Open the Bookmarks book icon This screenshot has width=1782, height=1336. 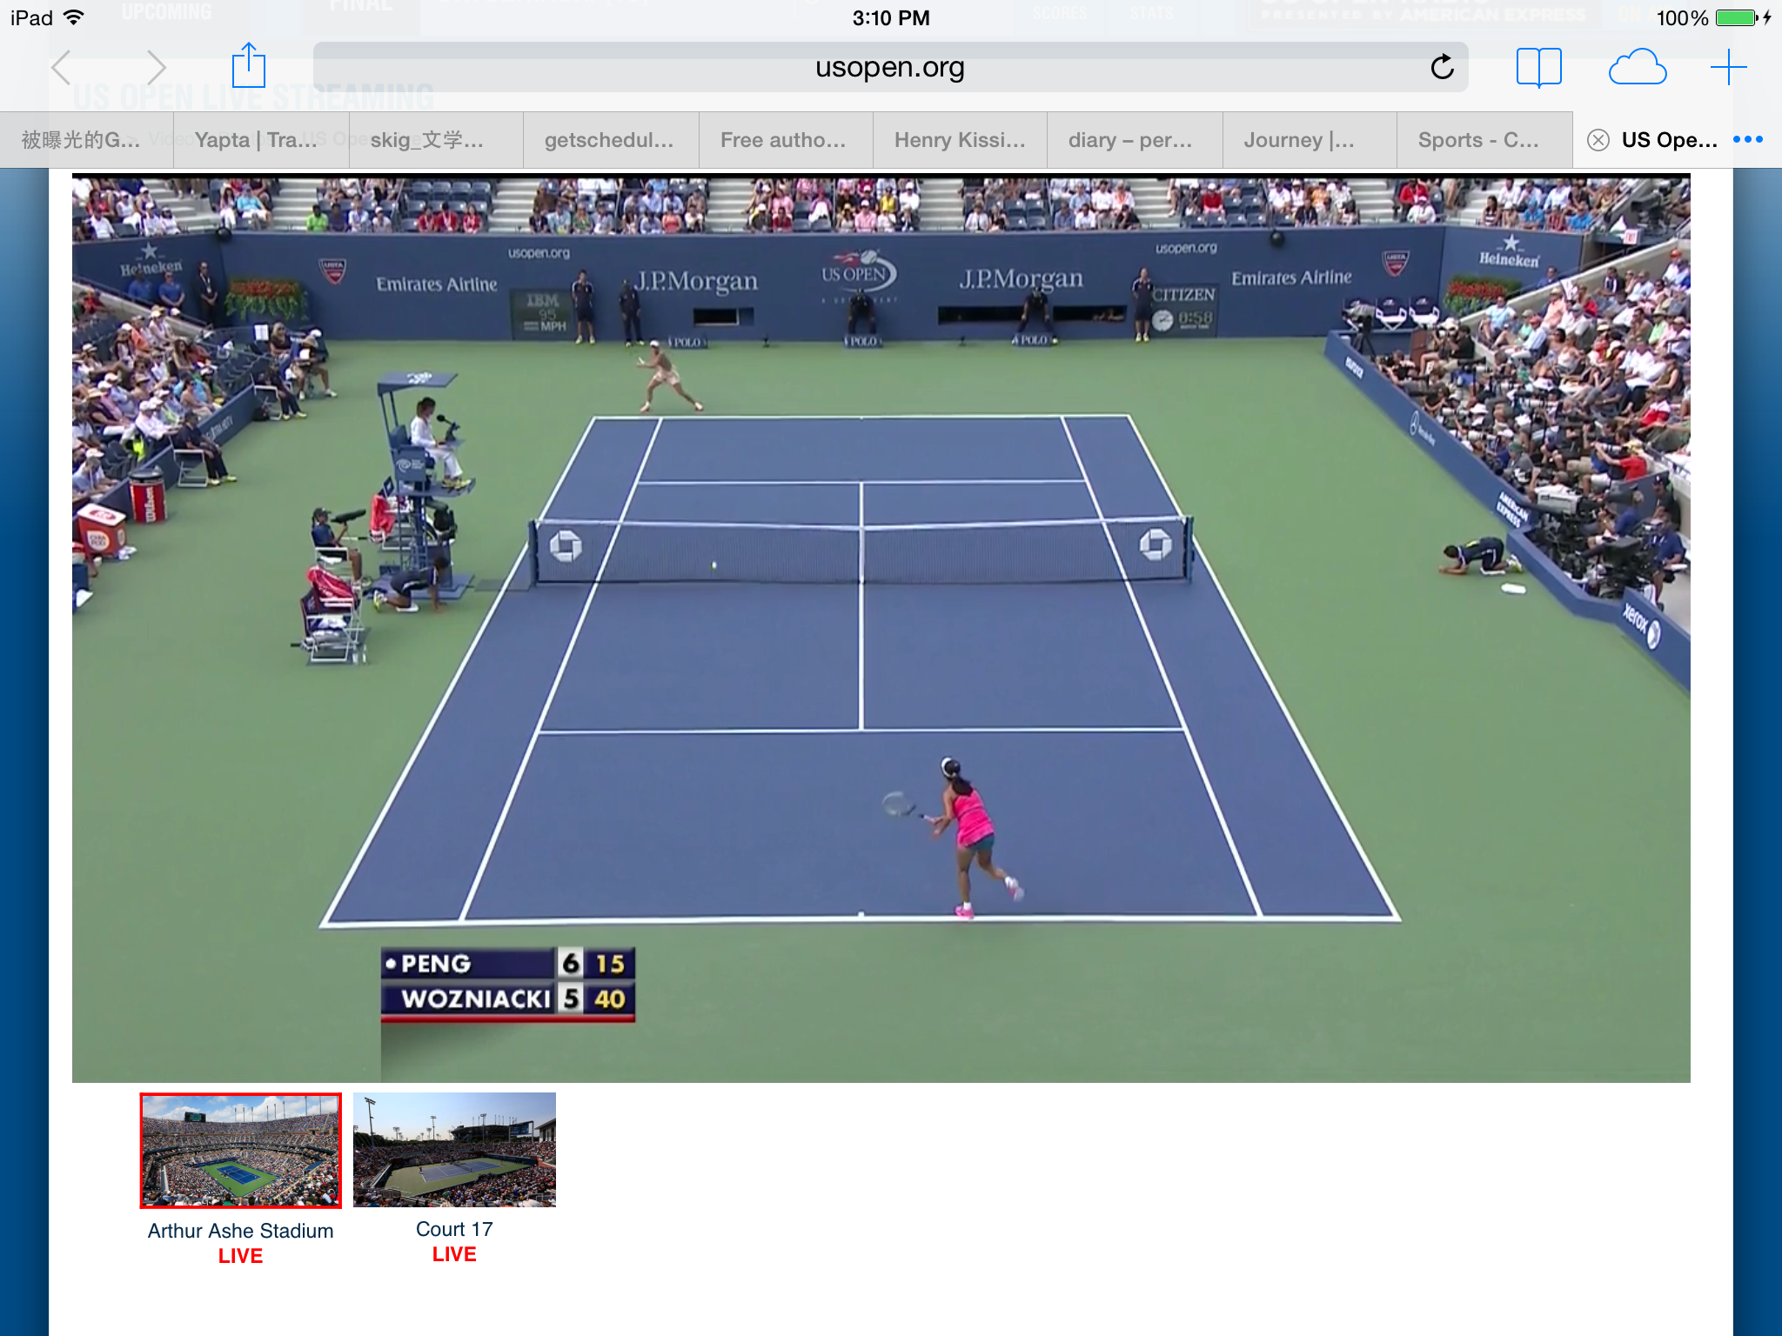pos(1538,67)
